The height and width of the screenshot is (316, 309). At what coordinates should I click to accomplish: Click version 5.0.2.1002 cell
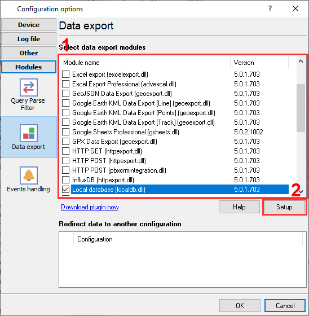[249, 132]
